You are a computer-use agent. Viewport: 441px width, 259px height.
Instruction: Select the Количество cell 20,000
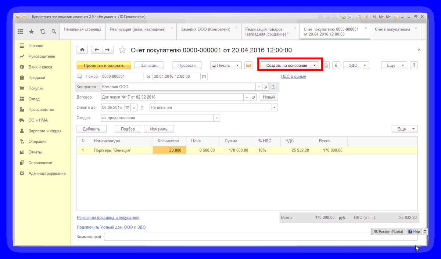pos(169,150)
